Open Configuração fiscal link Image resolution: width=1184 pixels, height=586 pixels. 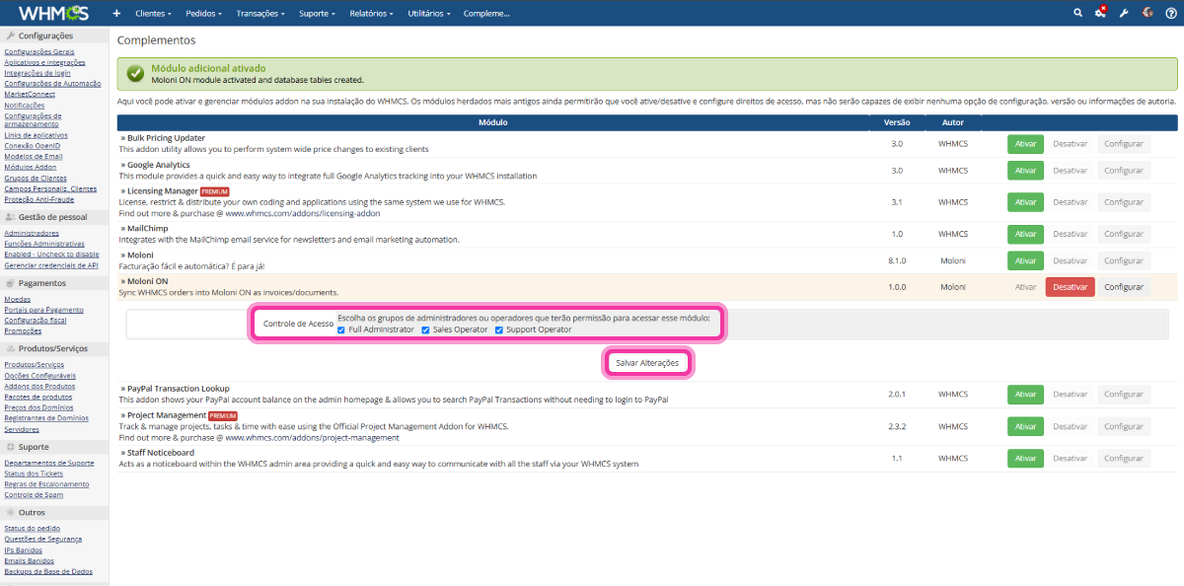pyautogui.click(x=36, y=320)
